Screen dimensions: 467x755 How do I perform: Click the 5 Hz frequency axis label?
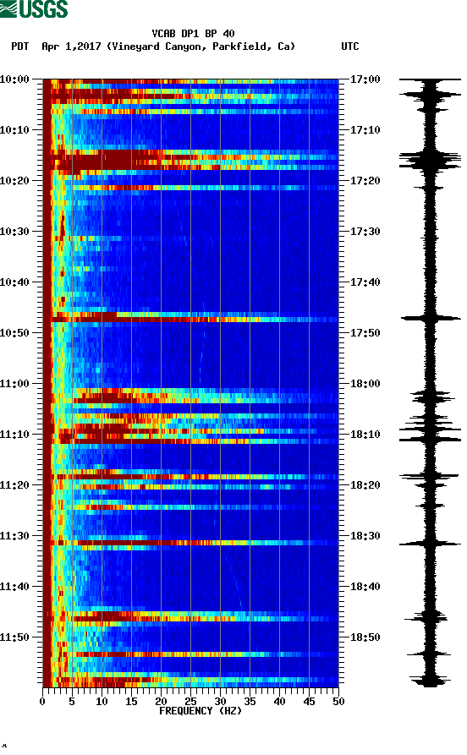pos(72,702)
